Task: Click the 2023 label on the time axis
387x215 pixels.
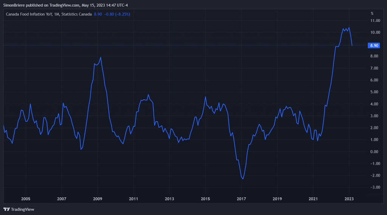Action: pyautogui.click(x=349, y=199)
